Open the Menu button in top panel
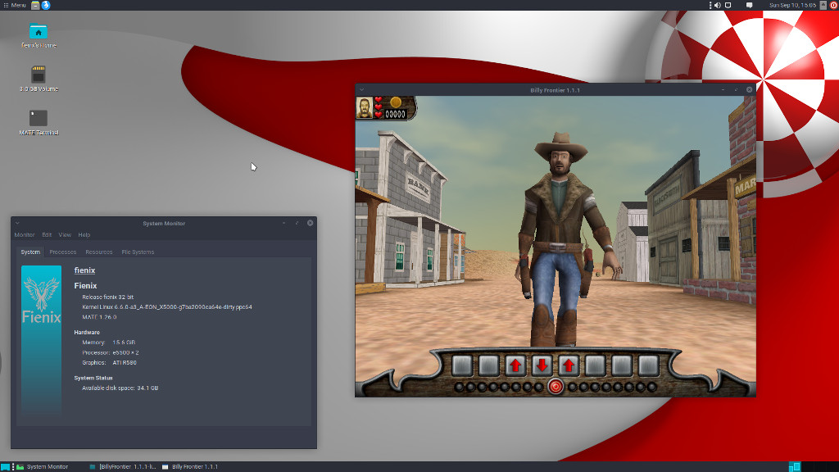The height and width of the screenshot is (472, 839). pyautogui.click(x=15, y=5)
